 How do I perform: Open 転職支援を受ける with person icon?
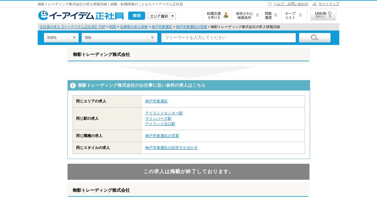(x=217, y=15)
